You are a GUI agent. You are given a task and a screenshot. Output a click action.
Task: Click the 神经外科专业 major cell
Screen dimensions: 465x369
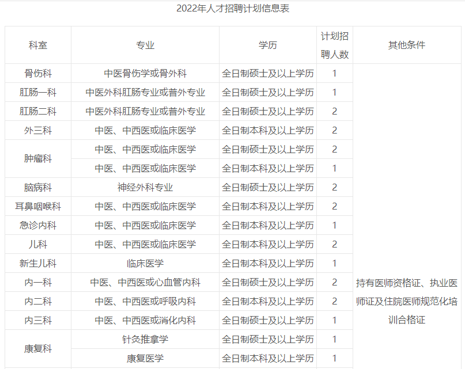tap(145, 187)
